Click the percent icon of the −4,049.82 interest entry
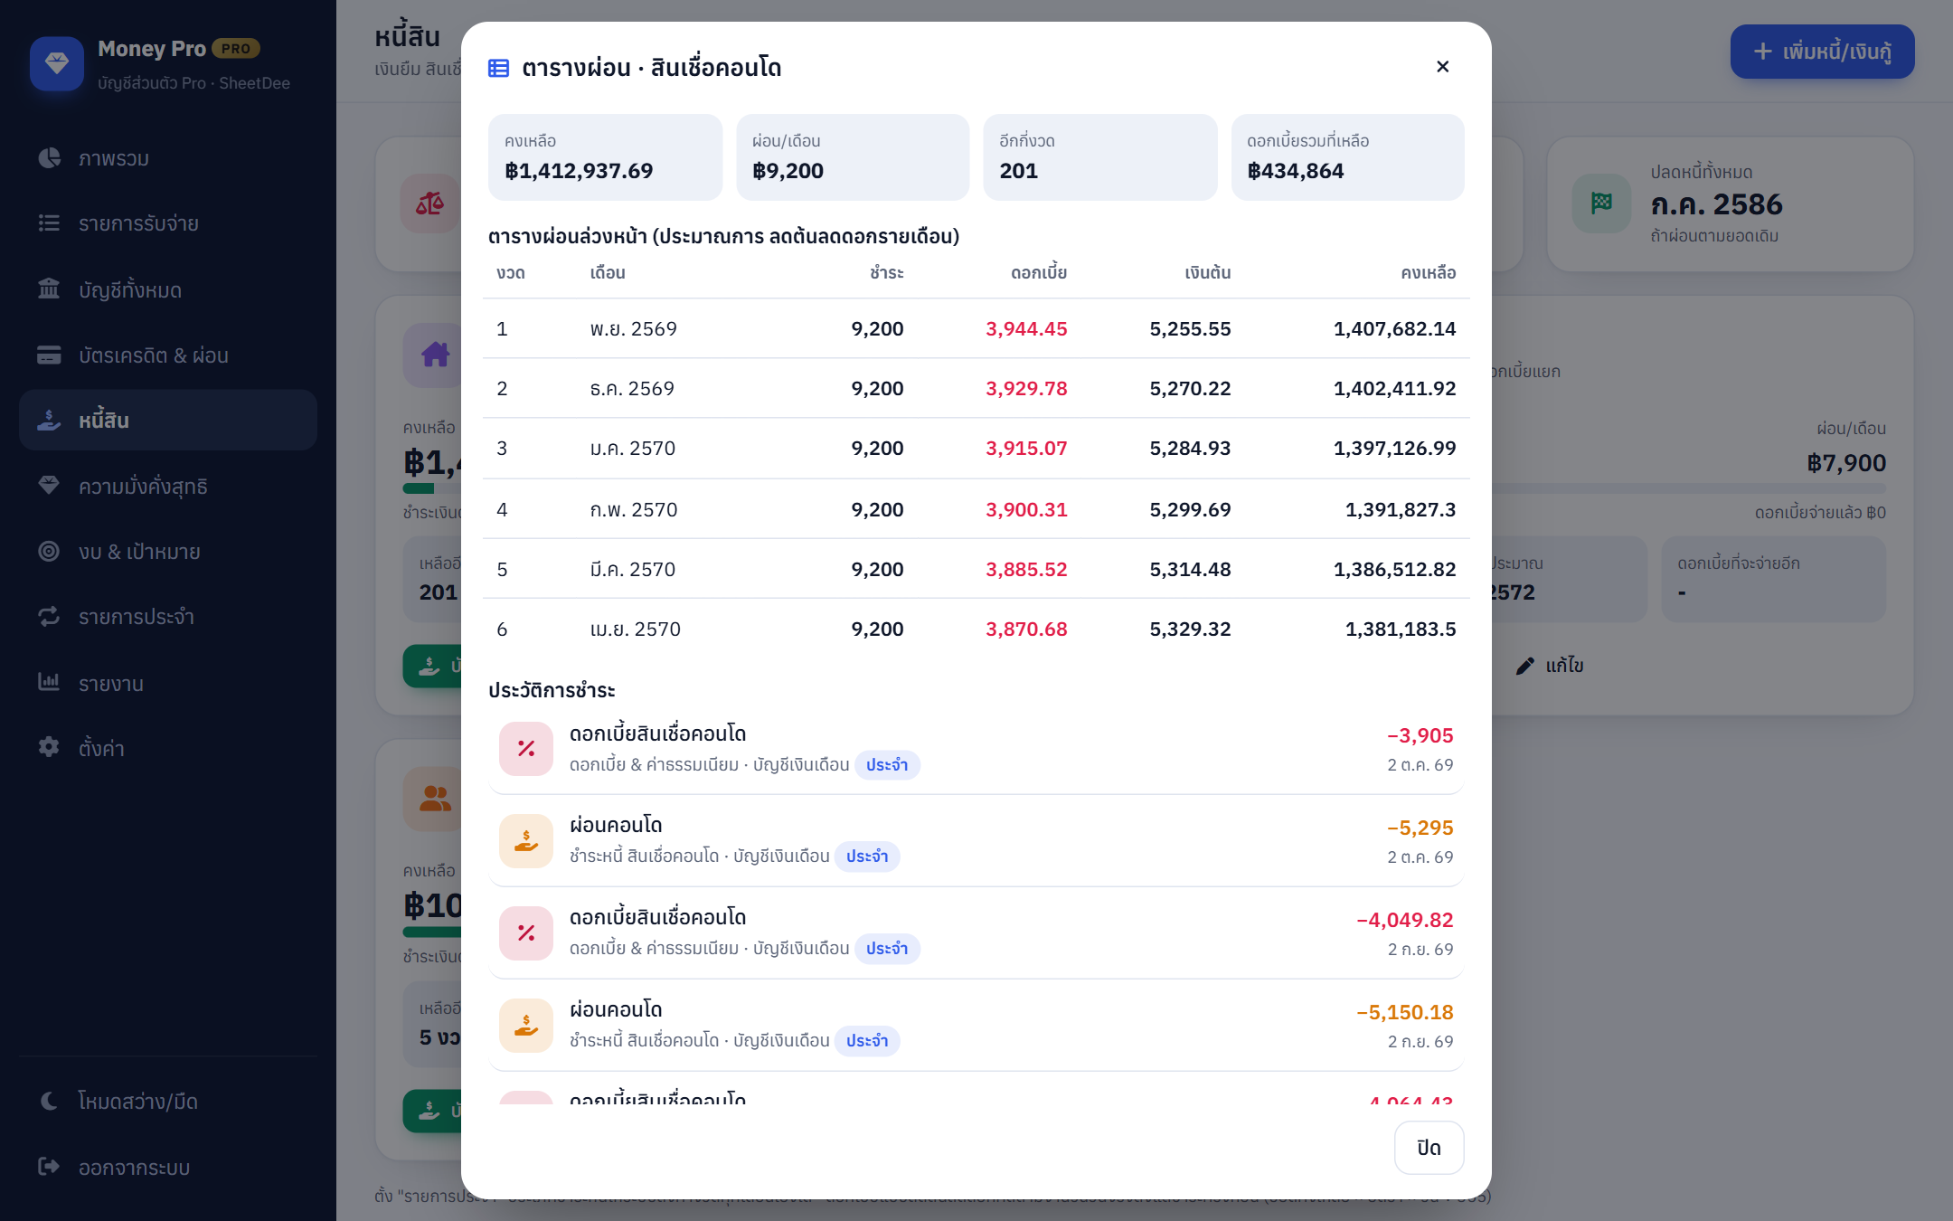This screenshot has width=1953, height=1221. click(526, 933)
